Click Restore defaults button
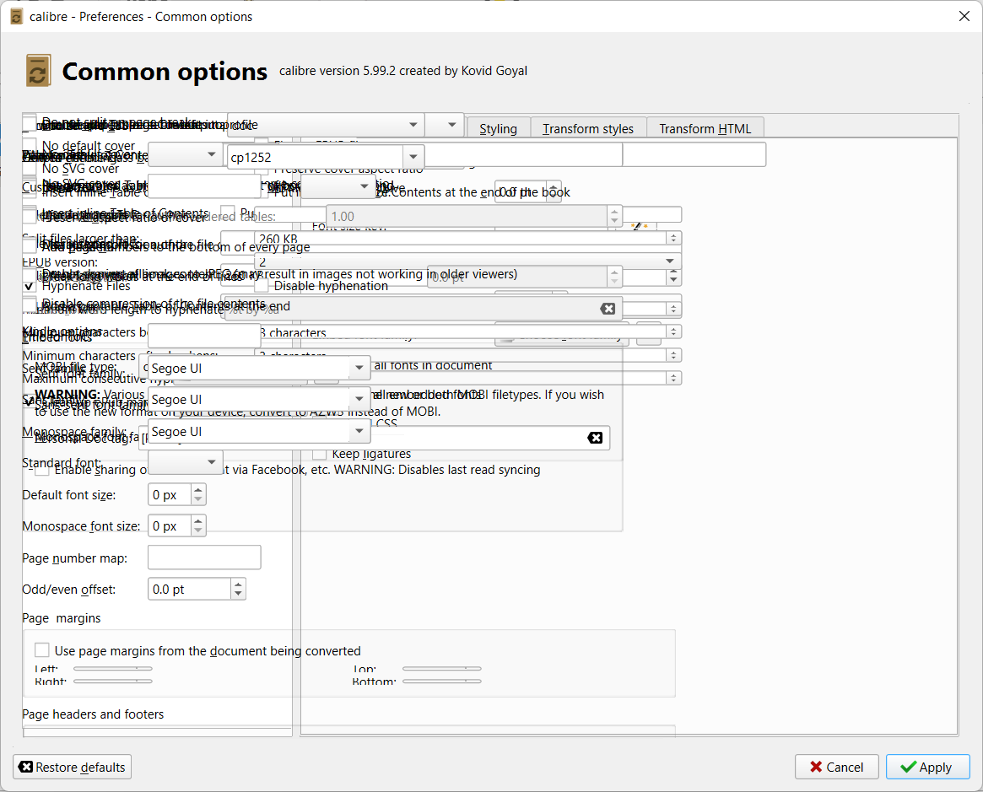The image size is (983, 792). coord(72,767)
